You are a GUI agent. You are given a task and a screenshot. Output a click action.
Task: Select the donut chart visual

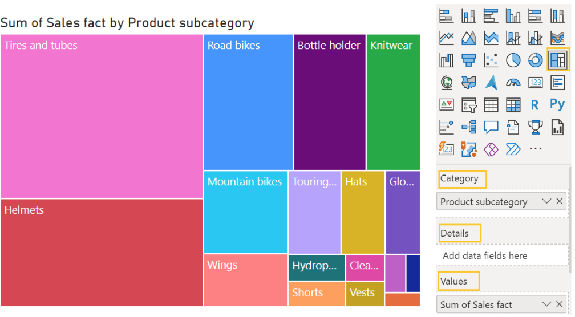click(x=536, y=60)
